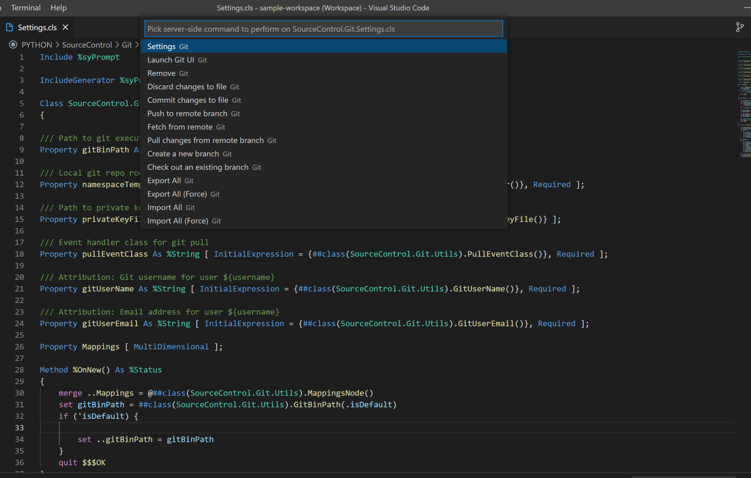Close the Settings.cls tab with its X icon
Viewport: 751px width, 478px height.
pyautogui.click(x=66, y=27)
